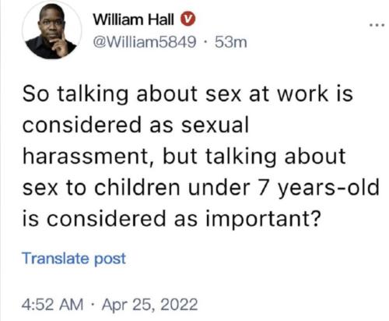Screen dimensions: 389x321
Task: Click the phrase 'considered as sexual'
Action: [x=135, y=125]
